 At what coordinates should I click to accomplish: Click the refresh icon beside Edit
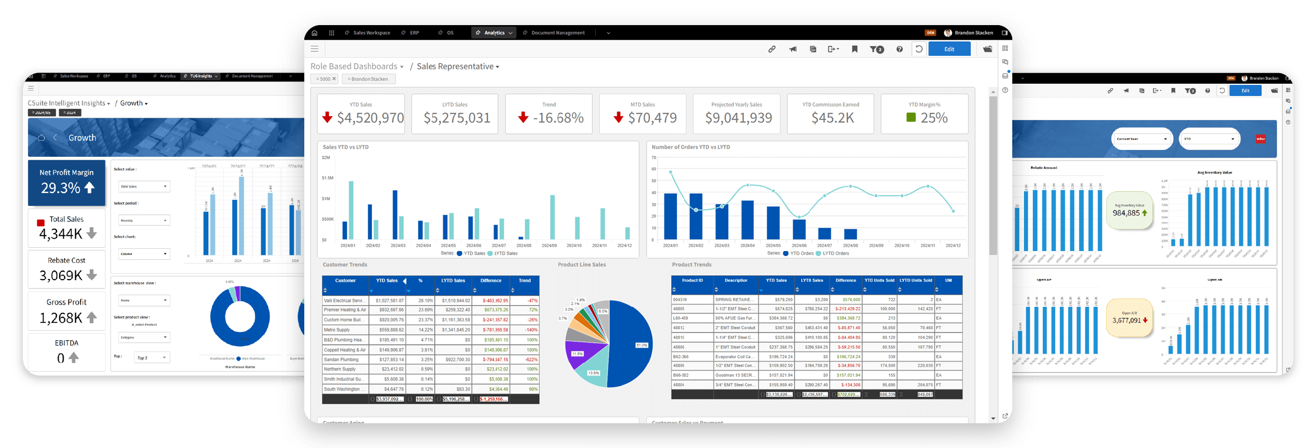pos(919,49)
